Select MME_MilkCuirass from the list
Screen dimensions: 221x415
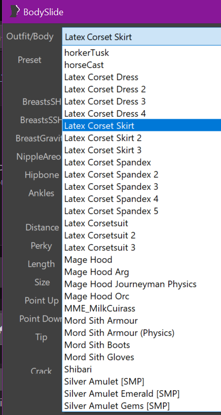[x=142, y=308]
